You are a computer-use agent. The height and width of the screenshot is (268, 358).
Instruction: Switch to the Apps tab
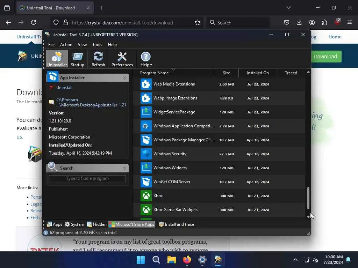55,224
